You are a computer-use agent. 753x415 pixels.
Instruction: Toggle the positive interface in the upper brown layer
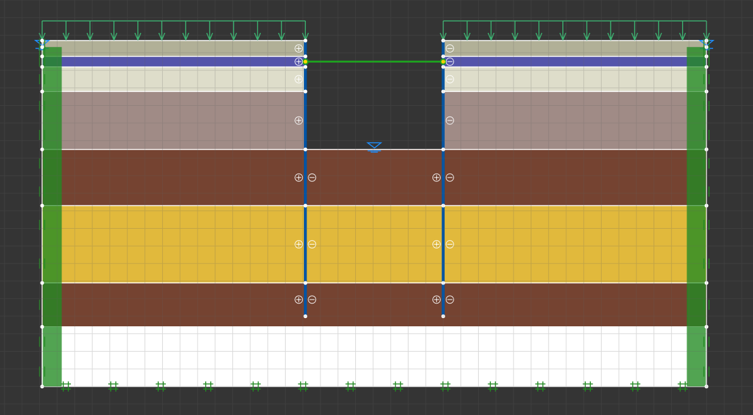[298, 177]
